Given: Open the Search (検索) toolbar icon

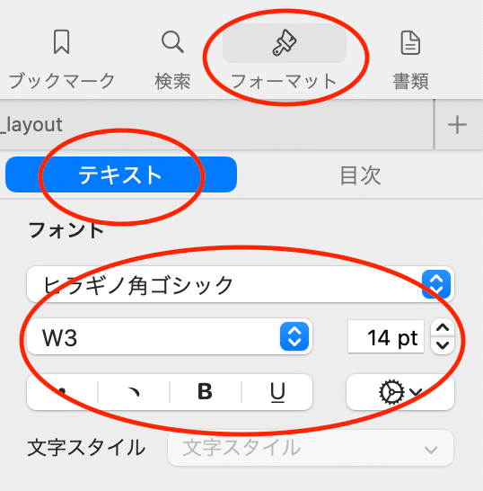Looking at the screenshot, I should 172,42.
